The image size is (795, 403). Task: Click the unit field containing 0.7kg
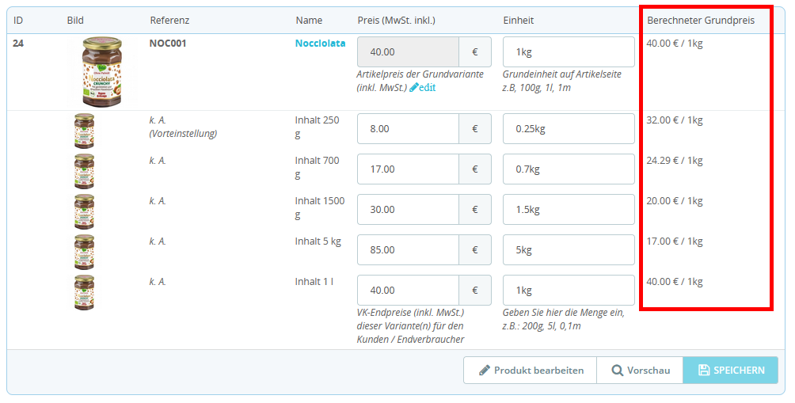point(569,169)
